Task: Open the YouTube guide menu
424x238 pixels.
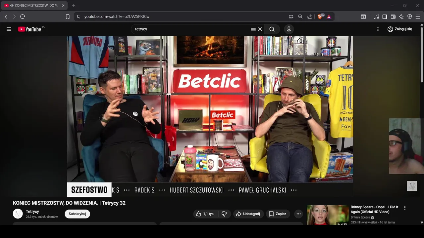Action: tap(9, 29)
